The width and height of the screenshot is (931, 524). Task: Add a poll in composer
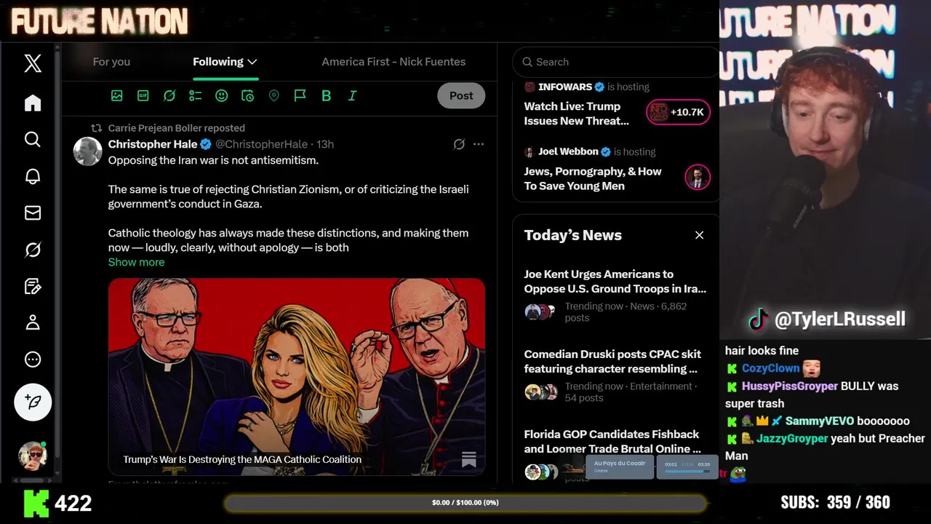[195, 95]
